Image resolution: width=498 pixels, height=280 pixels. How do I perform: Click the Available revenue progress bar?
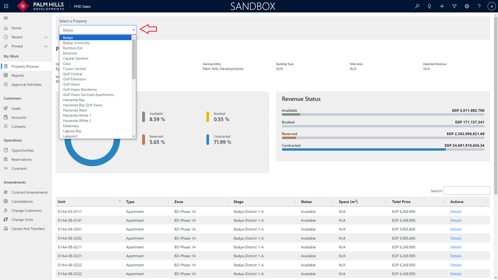(383, 115)
